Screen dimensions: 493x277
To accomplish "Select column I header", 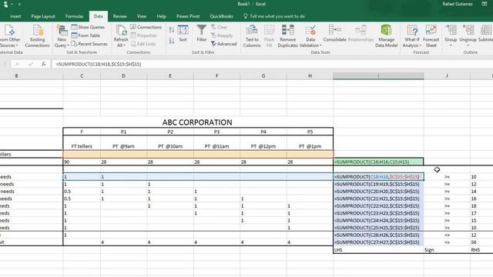I will [x=378, y=75].
